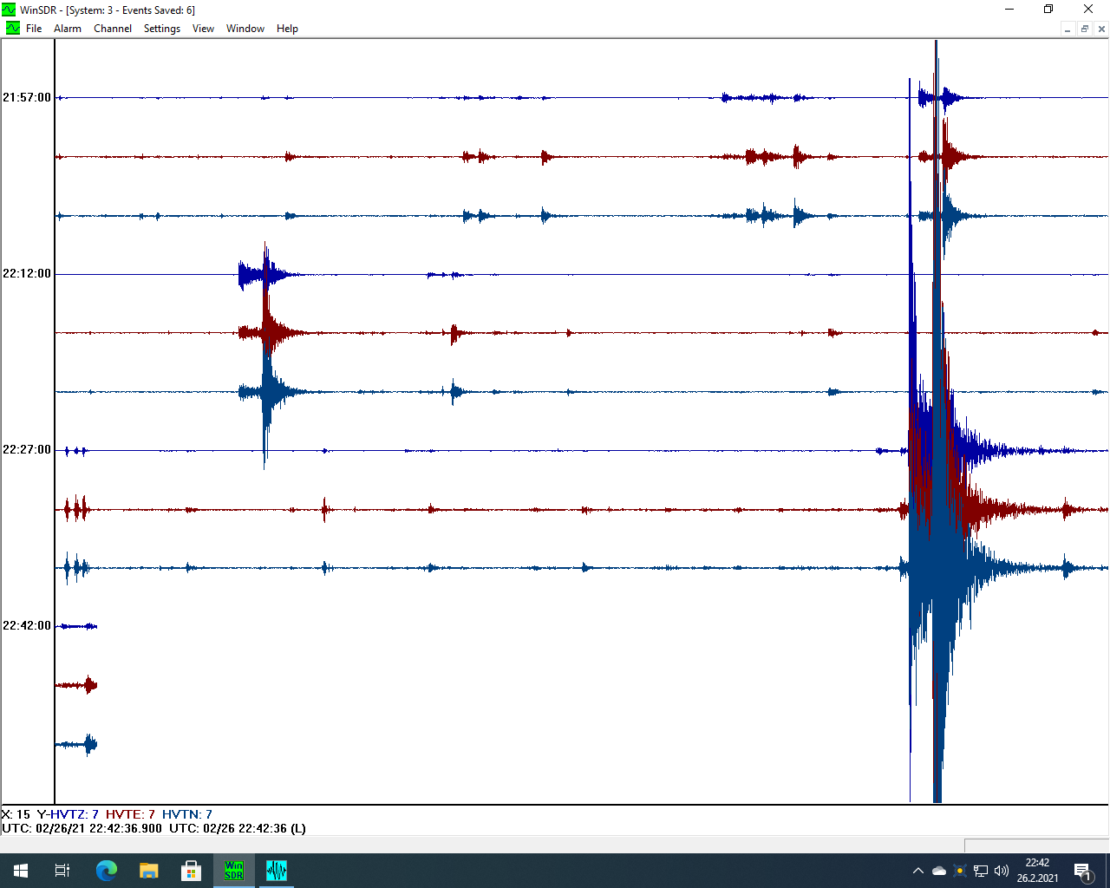Open Microsoft Store from the taskbar
The height and width of the screenshot is (888, 1110).
191,871
